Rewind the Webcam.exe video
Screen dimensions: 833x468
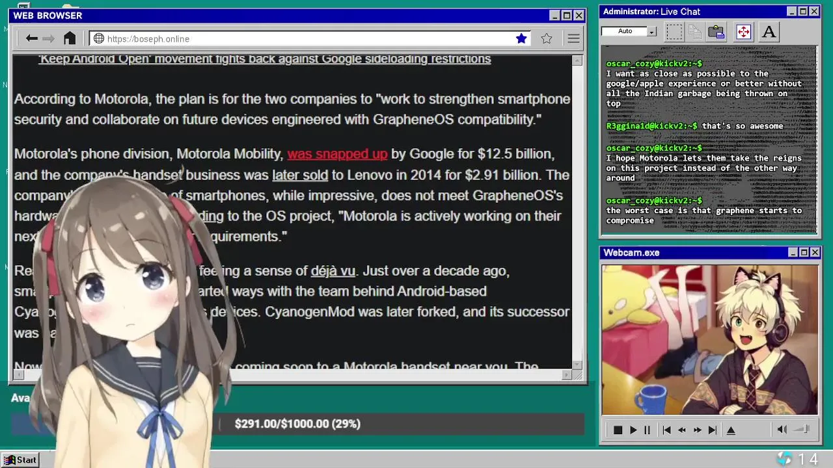(x=682, y=430)
